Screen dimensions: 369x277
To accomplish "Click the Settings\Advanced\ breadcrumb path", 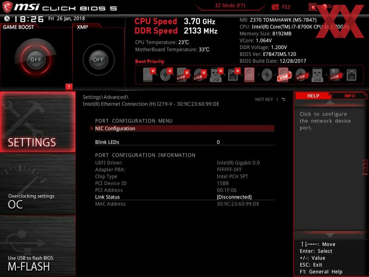I will (x=106, y=97).
